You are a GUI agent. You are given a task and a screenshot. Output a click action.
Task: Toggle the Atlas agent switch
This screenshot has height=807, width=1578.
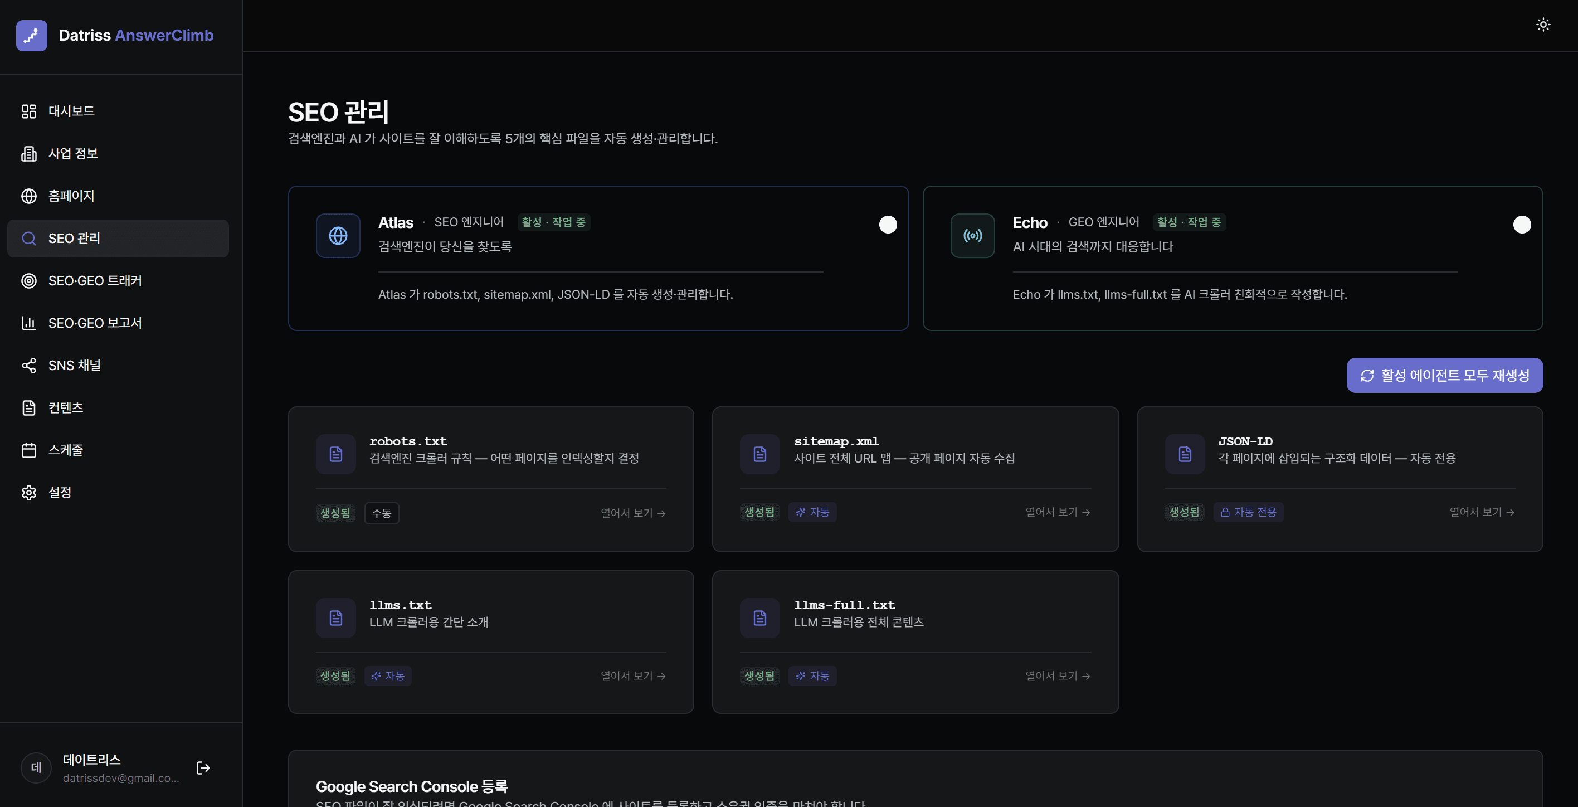pos(888,225)
